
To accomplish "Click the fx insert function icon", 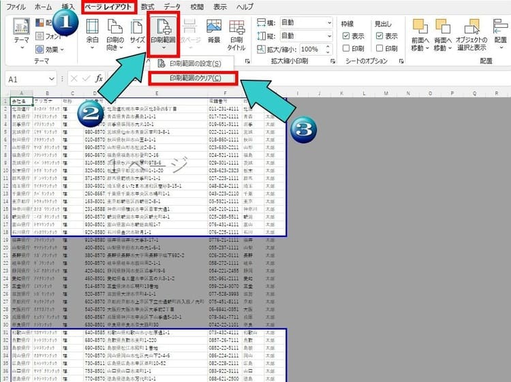I will [x=99, y=79].
